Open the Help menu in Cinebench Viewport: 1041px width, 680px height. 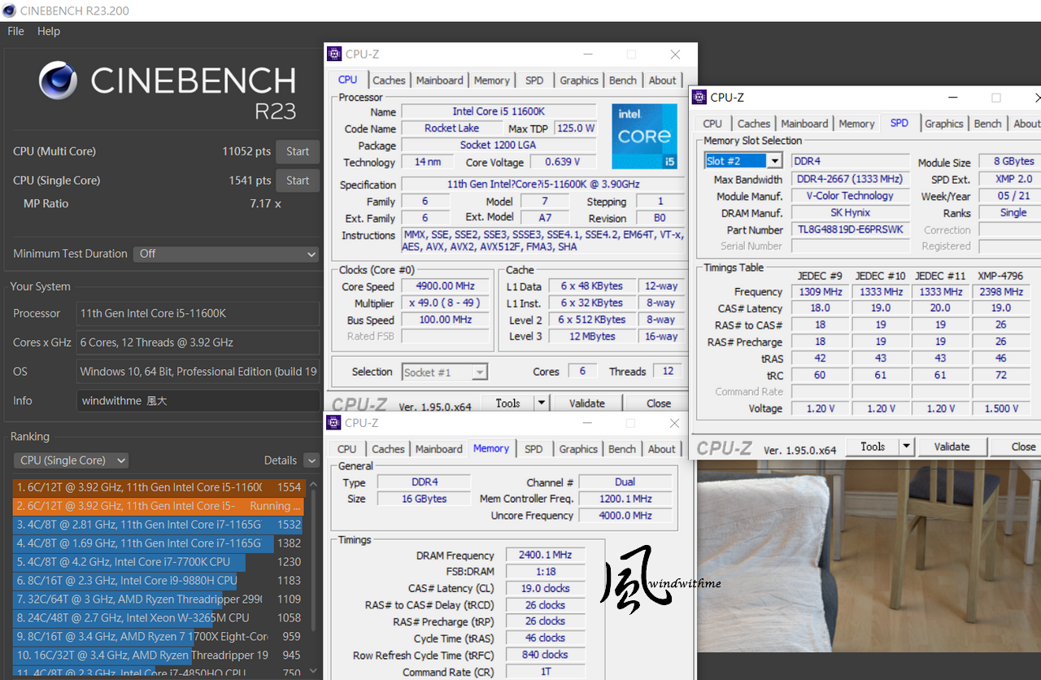pyautogui.click(x=49, y=31)
